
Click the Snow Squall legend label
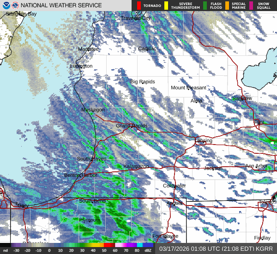[263, 6]
